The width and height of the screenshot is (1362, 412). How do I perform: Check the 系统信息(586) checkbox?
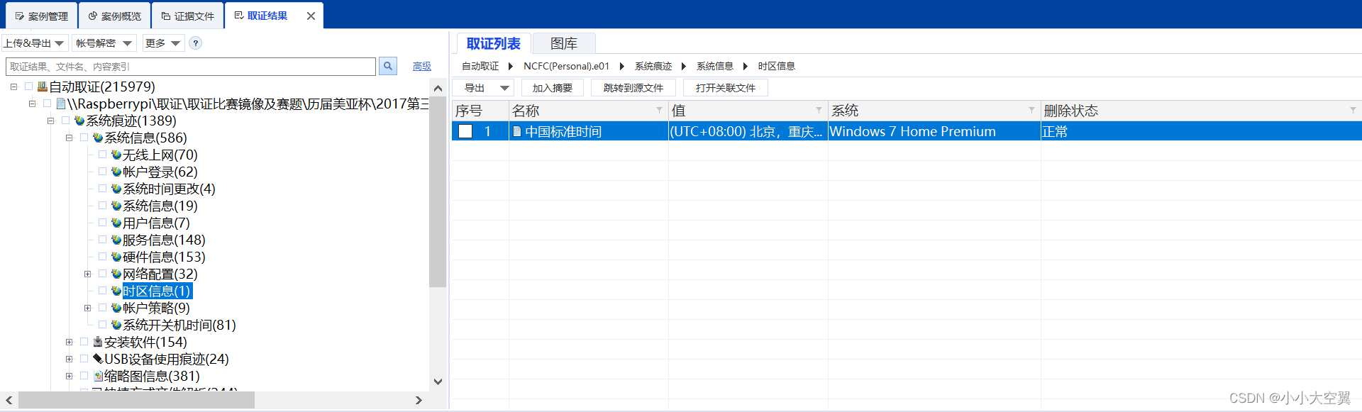click(x=84, y=138)
